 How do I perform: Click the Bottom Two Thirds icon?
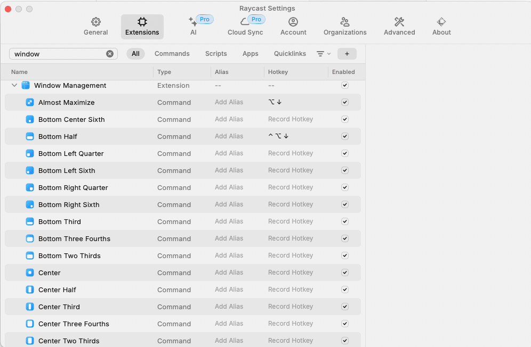pos(30,255)
